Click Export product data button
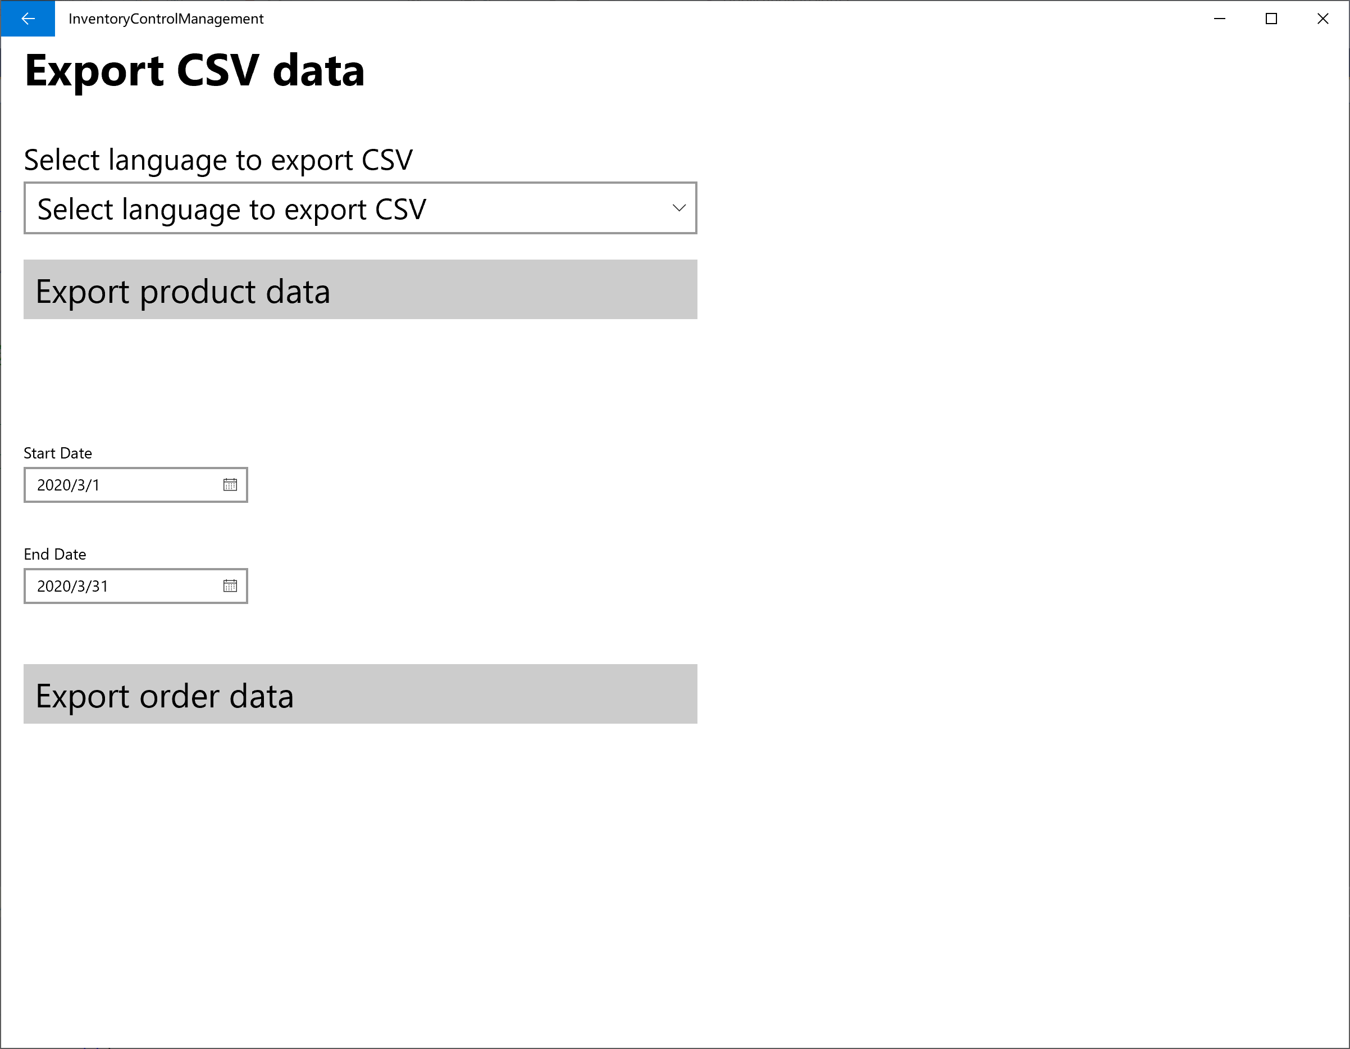 [x=360, y=289]
